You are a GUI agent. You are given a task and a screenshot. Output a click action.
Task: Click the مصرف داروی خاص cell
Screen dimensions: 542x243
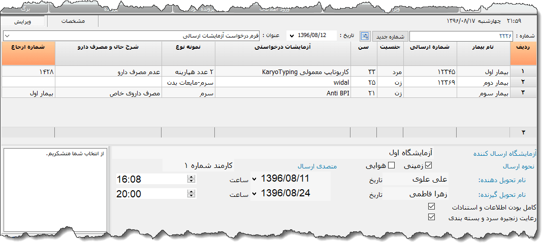[108, 92]
